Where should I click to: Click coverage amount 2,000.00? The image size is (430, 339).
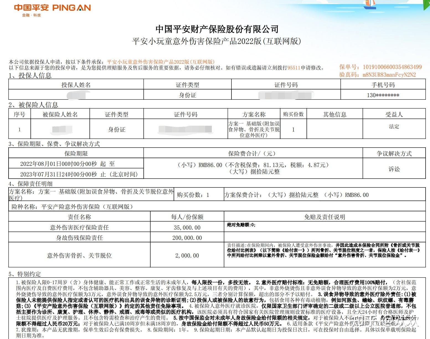[187, 255]
